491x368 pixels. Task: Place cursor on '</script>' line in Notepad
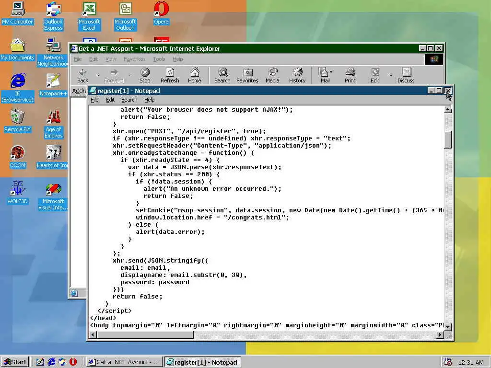coord(114,310)
